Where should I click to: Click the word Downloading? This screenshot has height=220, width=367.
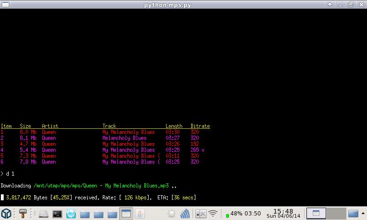point(16,186)
